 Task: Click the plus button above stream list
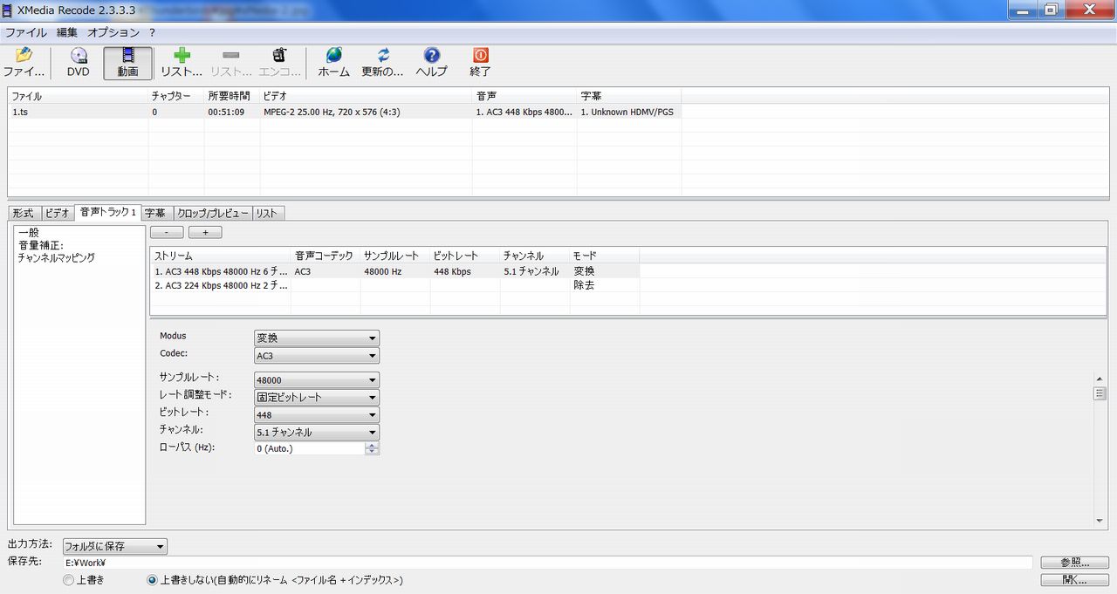tap(205, 232)
